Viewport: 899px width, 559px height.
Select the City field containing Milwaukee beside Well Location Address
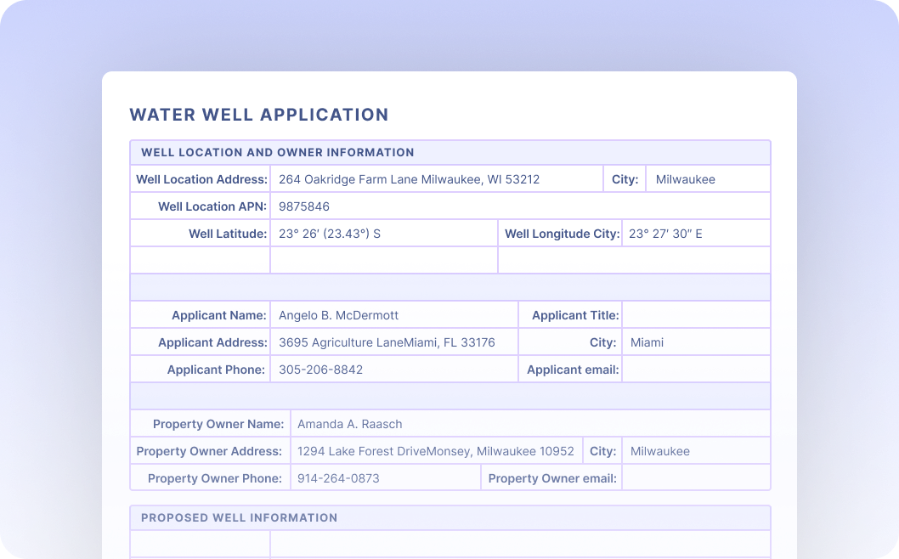[x=707, y=179]
